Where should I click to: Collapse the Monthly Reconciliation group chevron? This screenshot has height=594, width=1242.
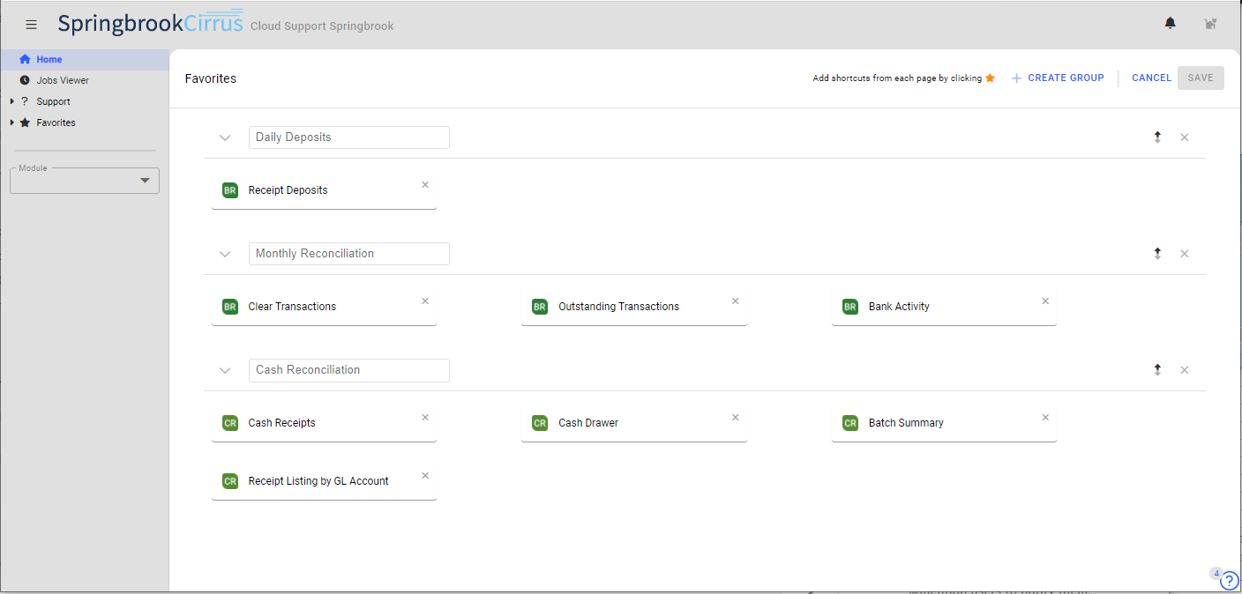[x=225, y=254]
